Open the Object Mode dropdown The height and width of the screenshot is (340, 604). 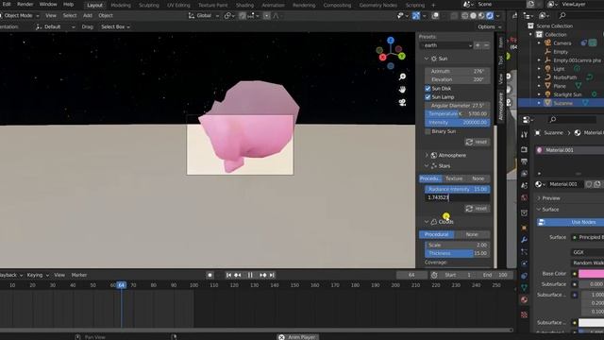pyautogui.click(x=21, y=16)
